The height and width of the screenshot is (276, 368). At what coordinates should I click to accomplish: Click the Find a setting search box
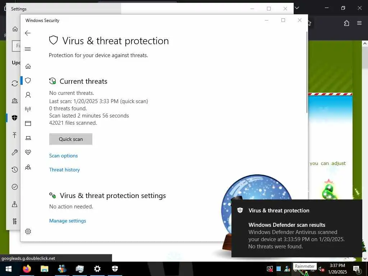(x=16, y=46)
